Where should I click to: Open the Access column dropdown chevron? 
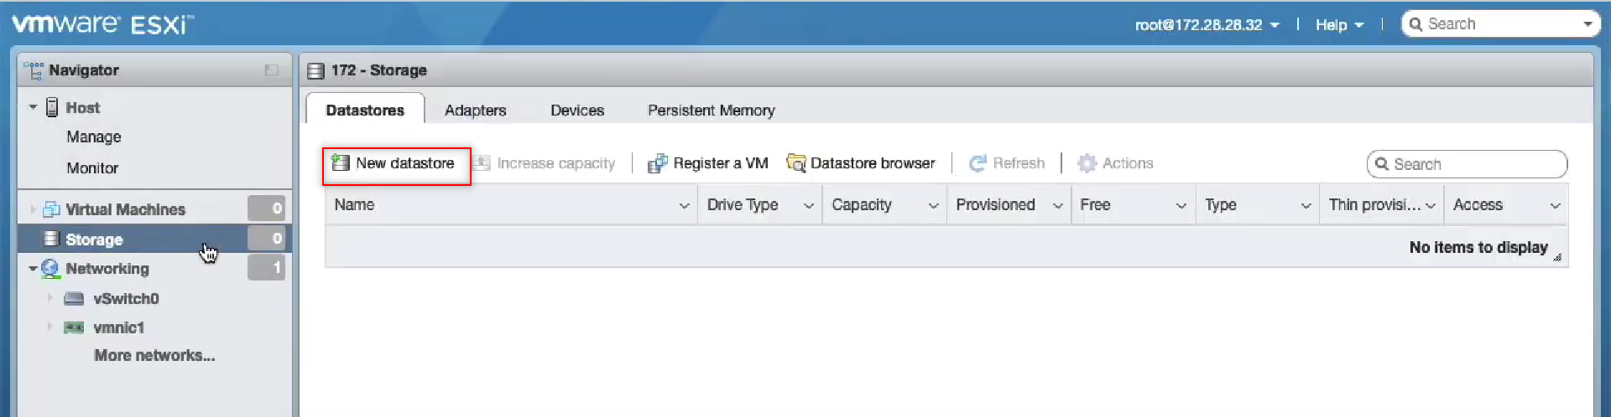tap(1555, 206)
